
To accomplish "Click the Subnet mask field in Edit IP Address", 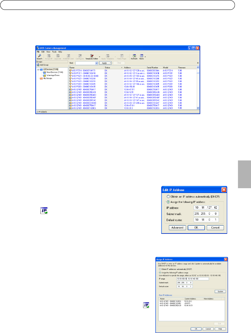I will click(206, 214).
